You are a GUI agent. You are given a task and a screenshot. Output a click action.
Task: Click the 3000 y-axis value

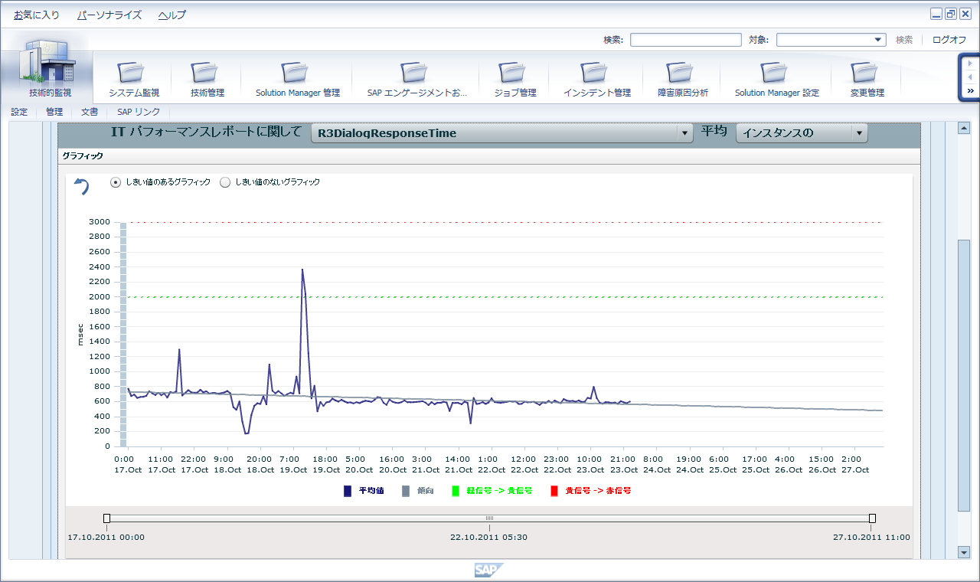100,222
